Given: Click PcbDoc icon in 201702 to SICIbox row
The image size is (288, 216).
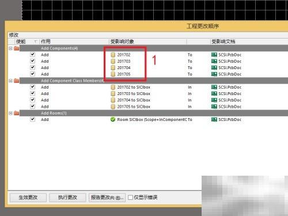Looking at the screenshot, I should (x=214, y=87).
